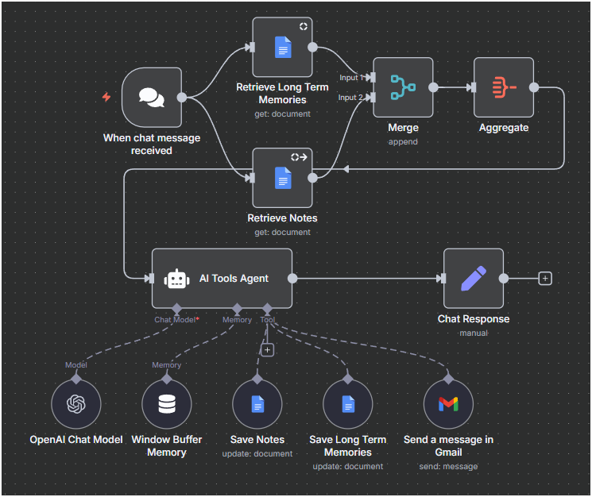592x497 pixels.
Task: Click Input 2 port on Merge node
Action: coord(370,97)
